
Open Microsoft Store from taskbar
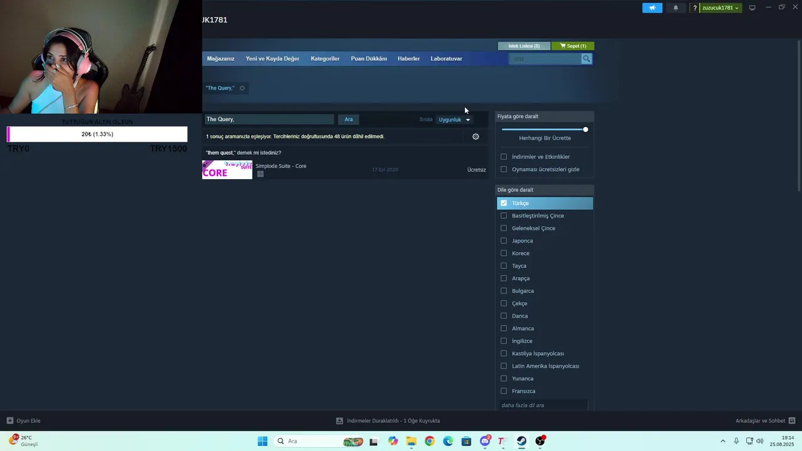pos(466,441)
